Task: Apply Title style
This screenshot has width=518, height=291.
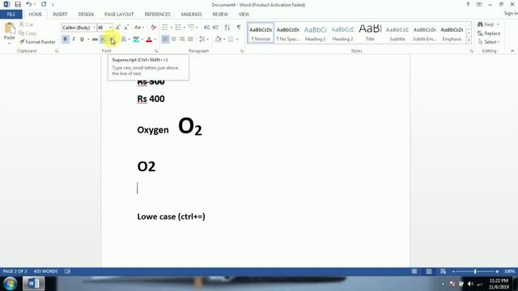Action: pos(370,33)
